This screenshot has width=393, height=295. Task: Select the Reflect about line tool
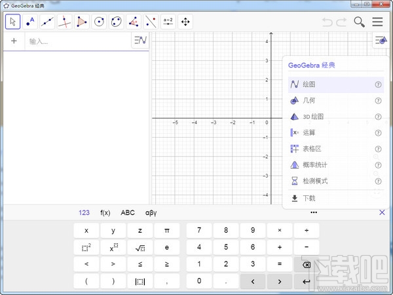151,22
